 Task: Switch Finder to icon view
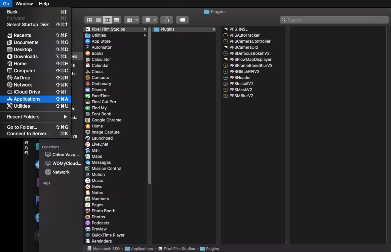(x=89, y=20)
